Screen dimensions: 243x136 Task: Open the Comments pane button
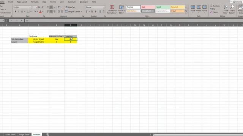(x=236, y=2)
